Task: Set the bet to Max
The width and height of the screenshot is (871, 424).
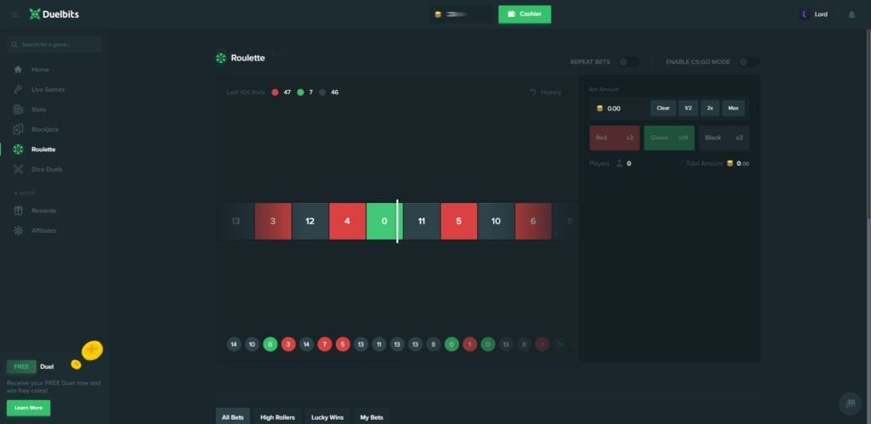Action: tap(733, 108)
